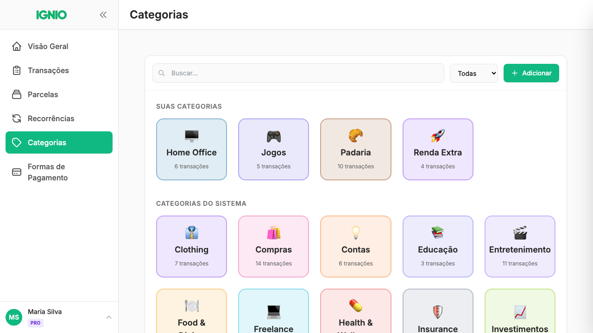Expand the user menu chevron next to PRO

point(109,317)
